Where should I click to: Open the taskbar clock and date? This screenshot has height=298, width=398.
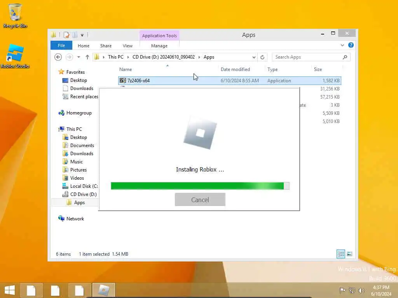(x=381, y=291)
